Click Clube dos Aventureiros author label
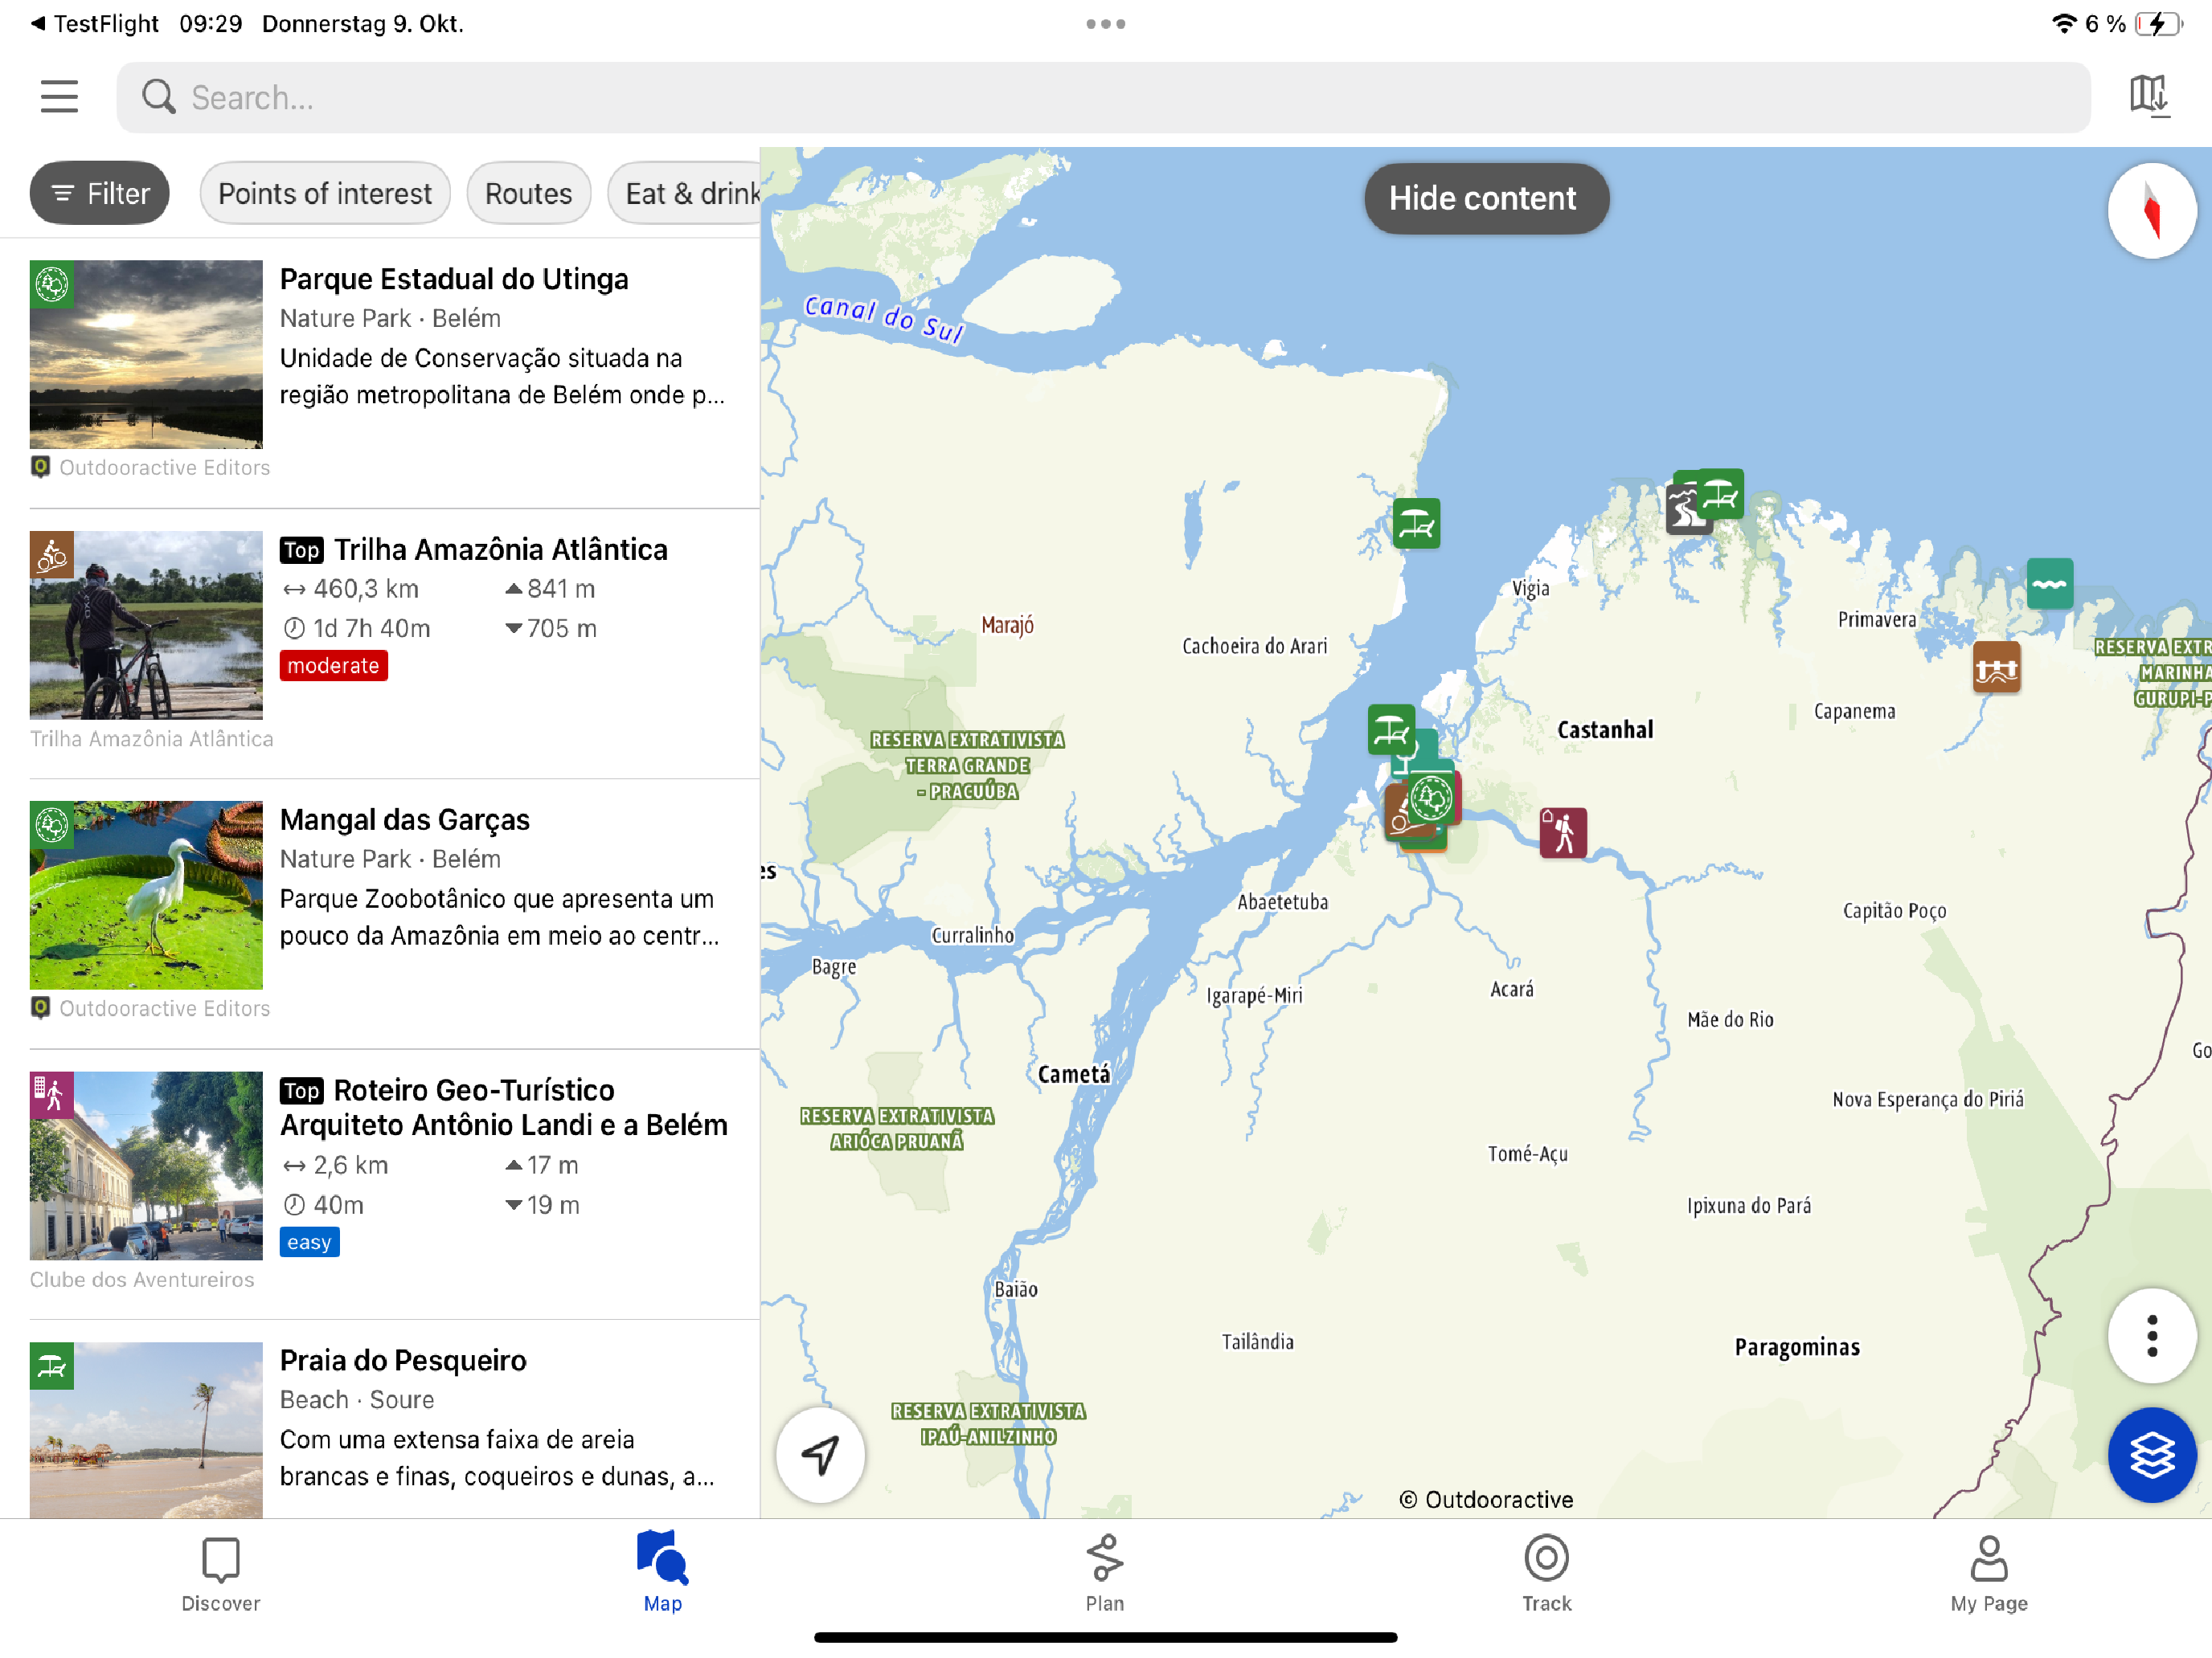Viewport: 2212px width, 1658px height. tap(142, 1279)
